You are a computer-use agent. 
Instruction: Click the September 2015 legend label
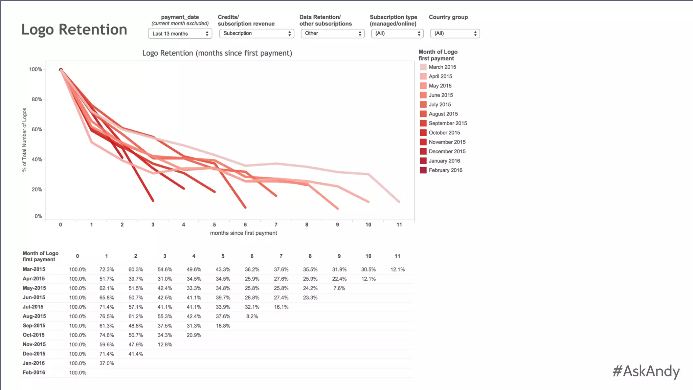[448, 123]
